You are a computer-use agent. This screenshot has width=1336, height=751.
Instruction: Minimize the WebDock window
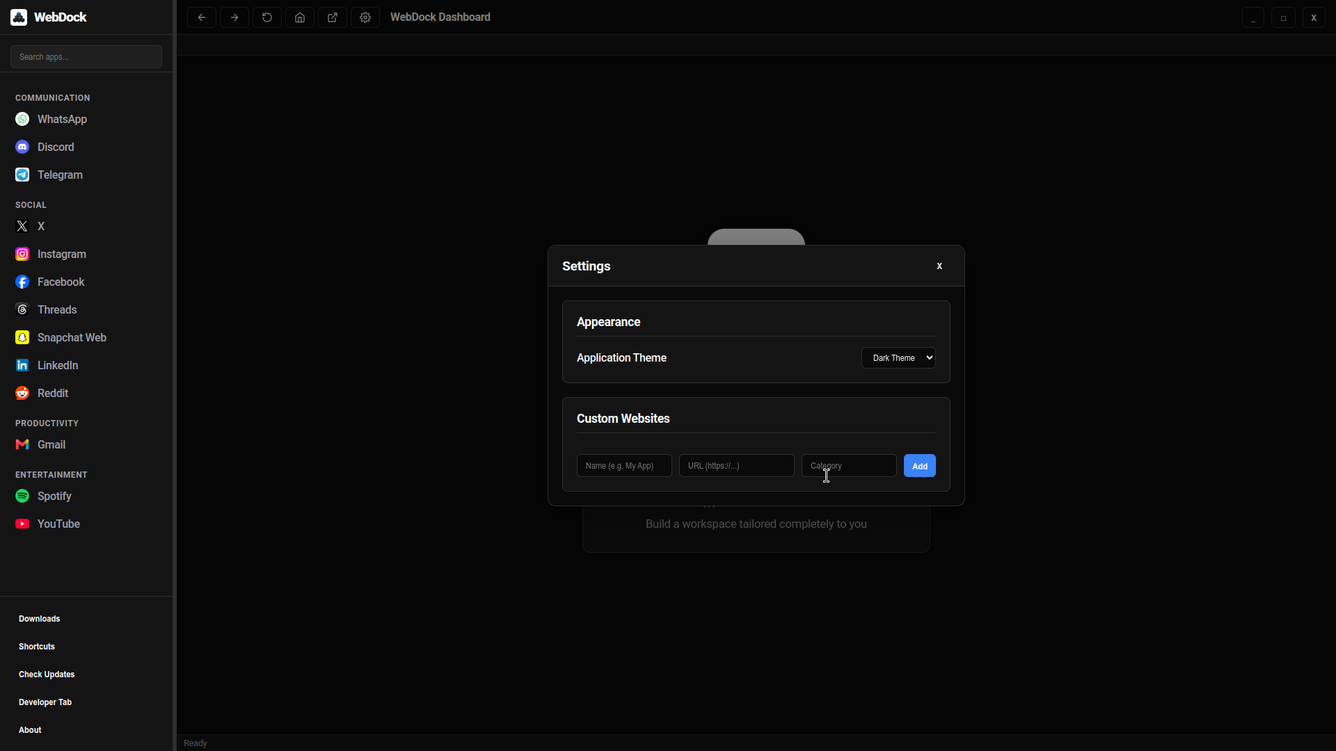click(x=1253, y=17)
